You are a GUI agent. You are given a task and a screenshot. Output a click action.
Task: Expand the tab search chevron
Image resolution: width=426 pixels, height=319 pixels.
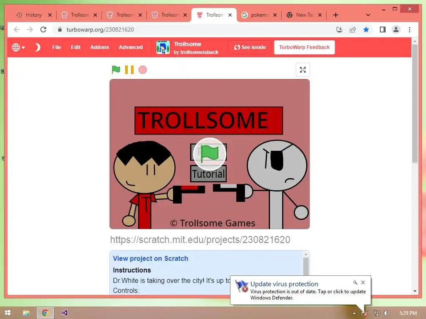(368, 15)
